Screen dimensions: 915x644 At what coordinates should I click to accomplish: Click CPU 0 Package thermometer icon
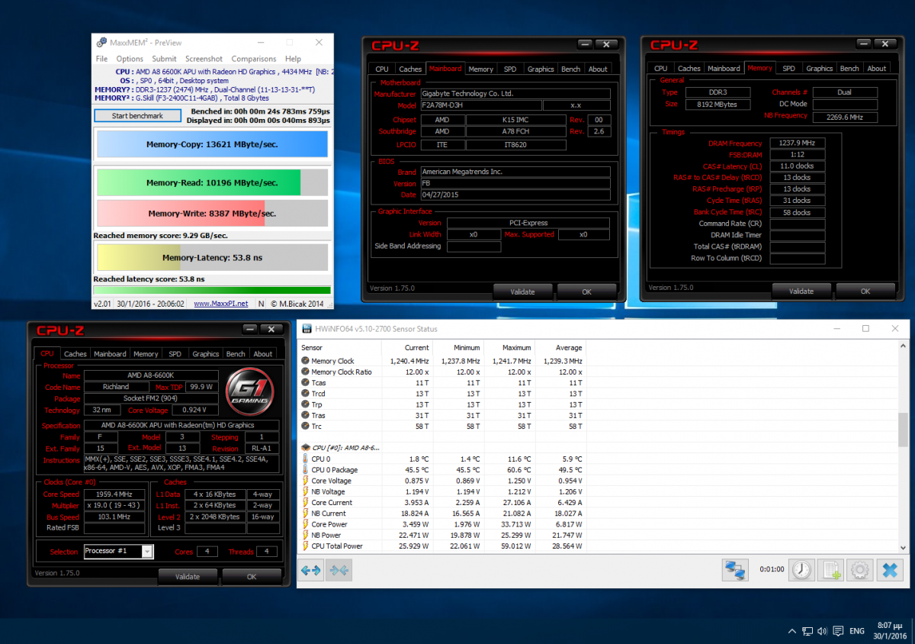point(306,470)
